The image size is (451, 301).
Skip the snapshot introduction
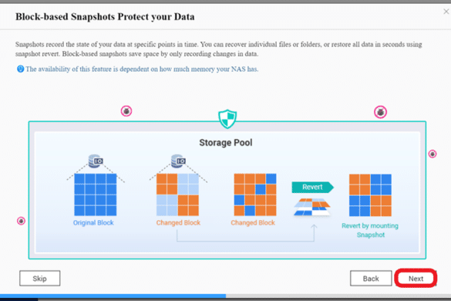point(39,279)
